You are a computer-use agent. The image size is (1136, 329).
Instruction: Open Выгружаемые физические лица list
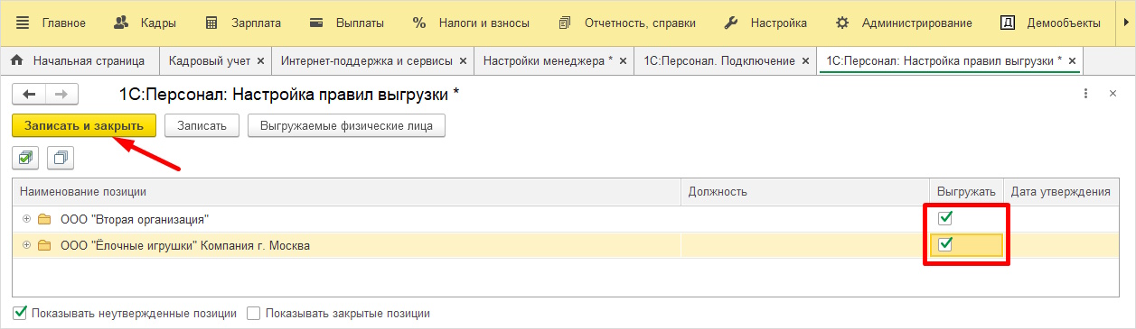click(x=346, y=125)
